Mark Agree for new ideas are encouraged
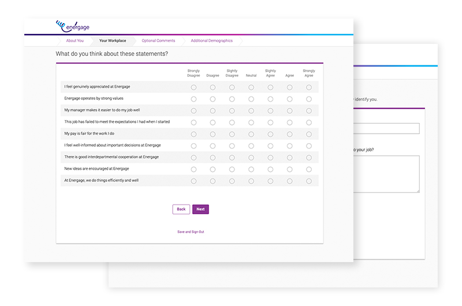 tap(290, 169)
